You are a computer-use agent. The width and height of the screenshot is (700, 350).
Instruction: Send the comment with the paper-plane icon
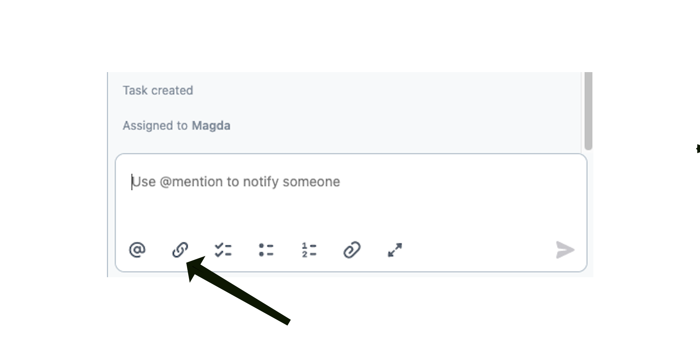pos(565,250)
